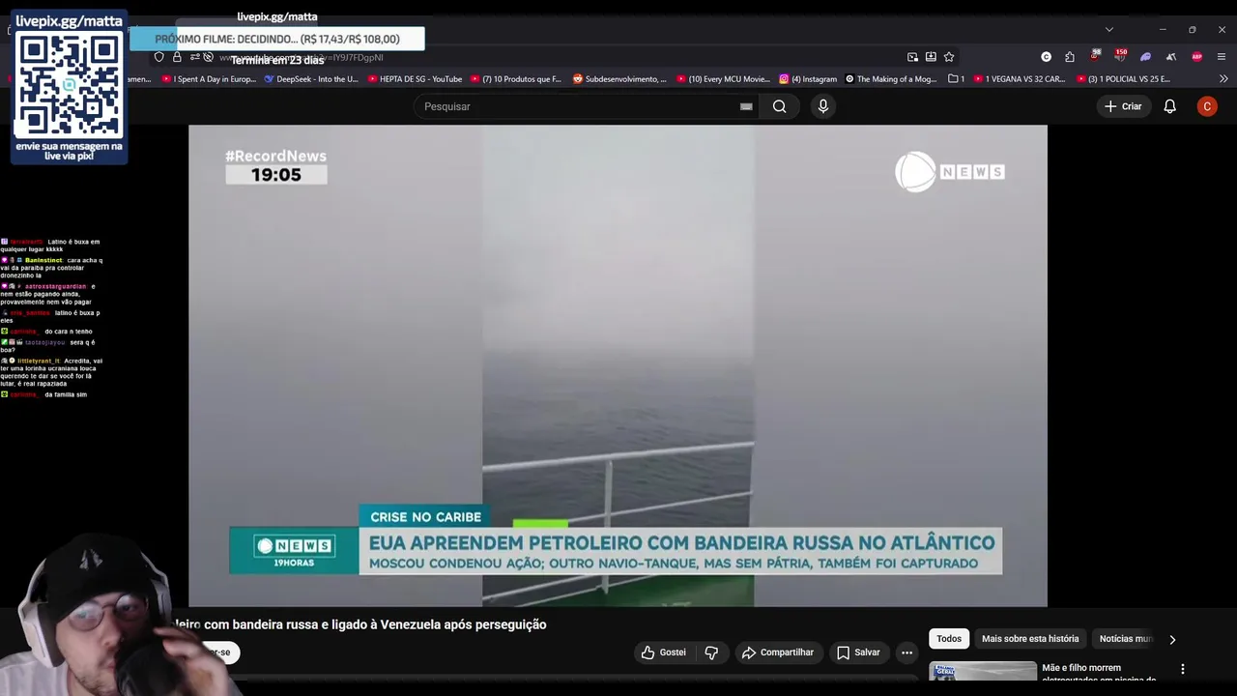Click the video title text below player
This screenshot has width=1237, height=696.
pos(360,624)
